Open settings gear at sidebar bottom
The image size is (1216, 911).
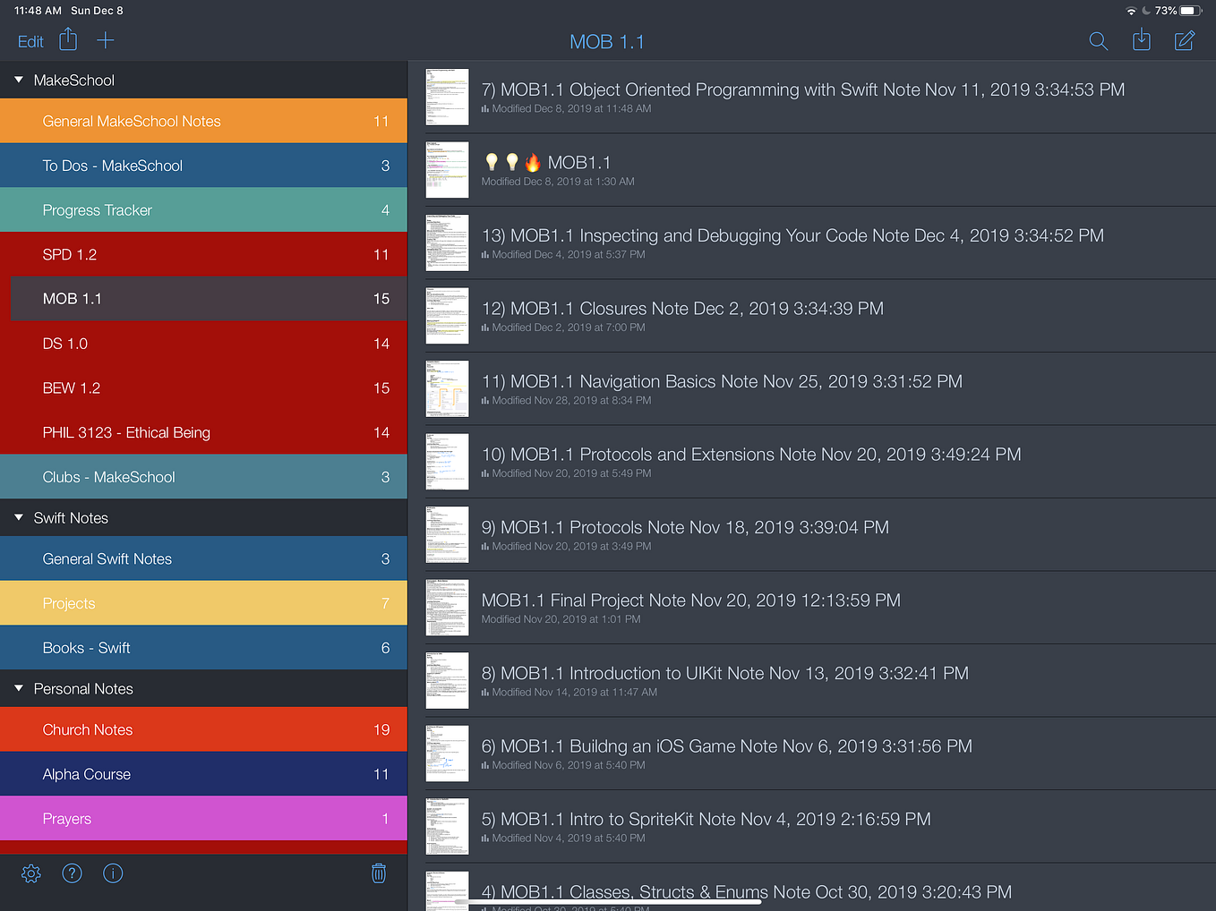pyautogui.click(x=31, y=873)
